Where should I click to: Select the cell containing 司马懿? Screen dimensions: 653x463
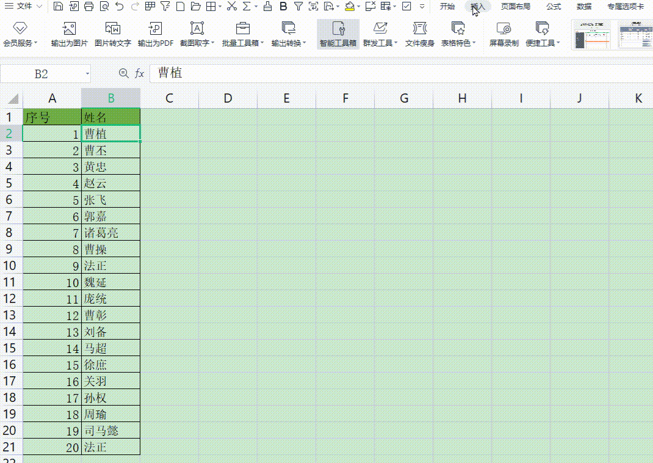[111, 431]
